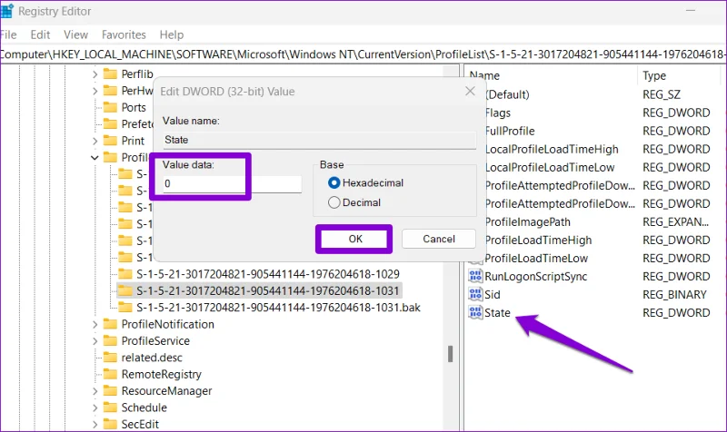Expand the SecEdit key
Screen dimensions: 727x432
click(95, 424)
